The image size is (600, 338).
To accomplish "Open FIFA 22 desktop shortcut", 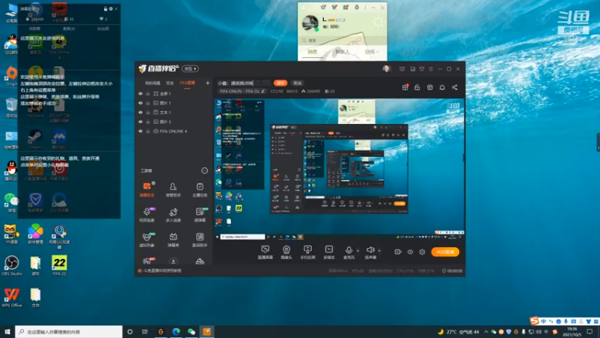I will (59, 266).
